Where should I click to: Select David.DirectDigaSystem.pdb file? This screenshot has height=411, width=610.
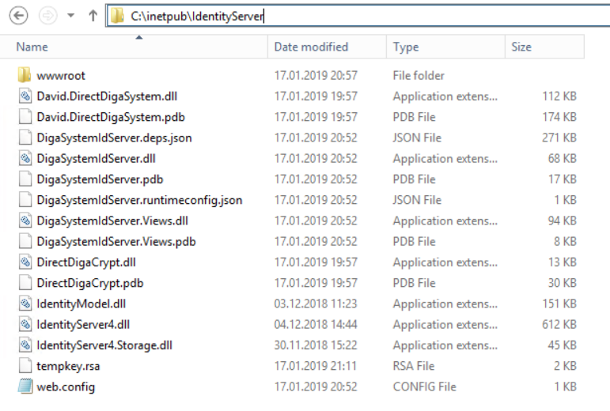tap(111, 117)
